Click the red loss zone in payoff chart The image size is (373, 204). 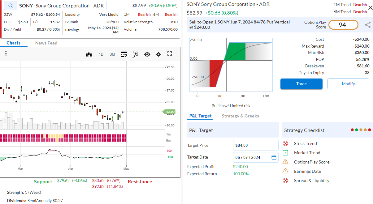click(216, 74)
